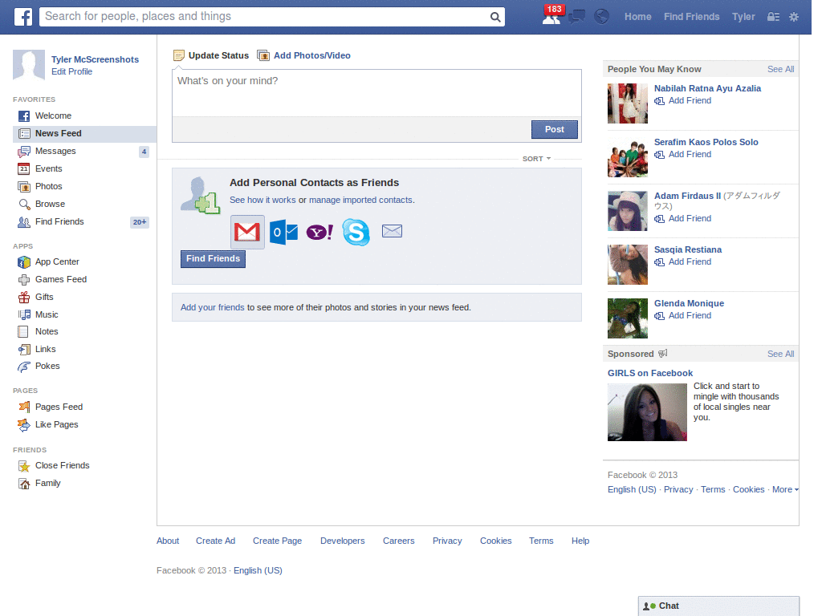Open GIRLS on Facebook ad title
The height and width of the screenshot is (616, 822).
point(650,373)
